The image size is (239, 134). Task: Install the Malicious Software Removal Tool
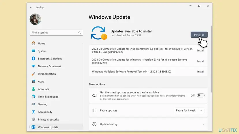point(201,72)
